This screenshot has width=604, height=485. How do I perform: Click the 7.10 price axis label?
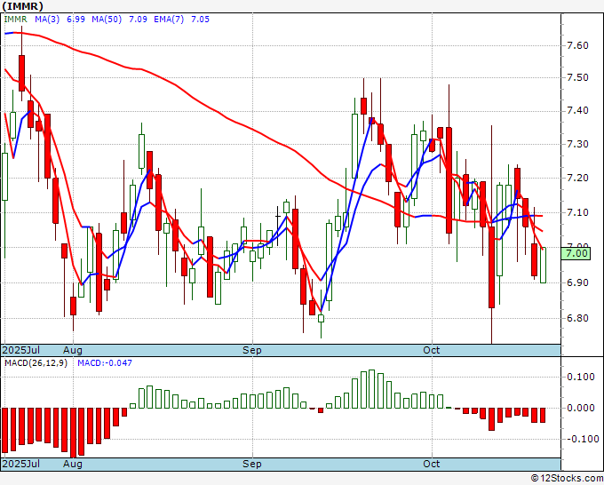click(x=578, y=212)
